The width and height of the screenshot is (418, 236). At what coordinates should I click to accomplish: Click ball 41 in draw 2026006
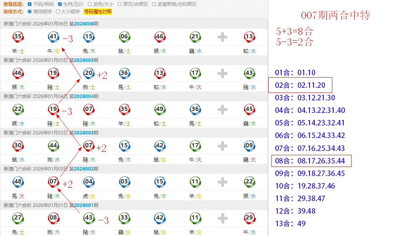(53, 37)
